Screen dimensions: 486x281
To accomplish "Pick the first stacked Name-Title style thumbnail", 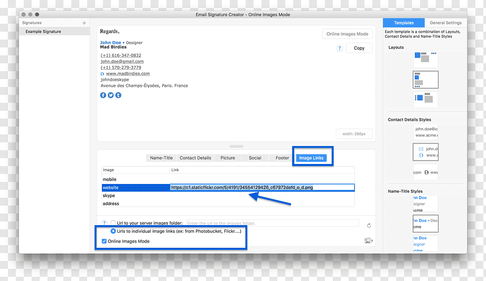I will pos(425,204).
